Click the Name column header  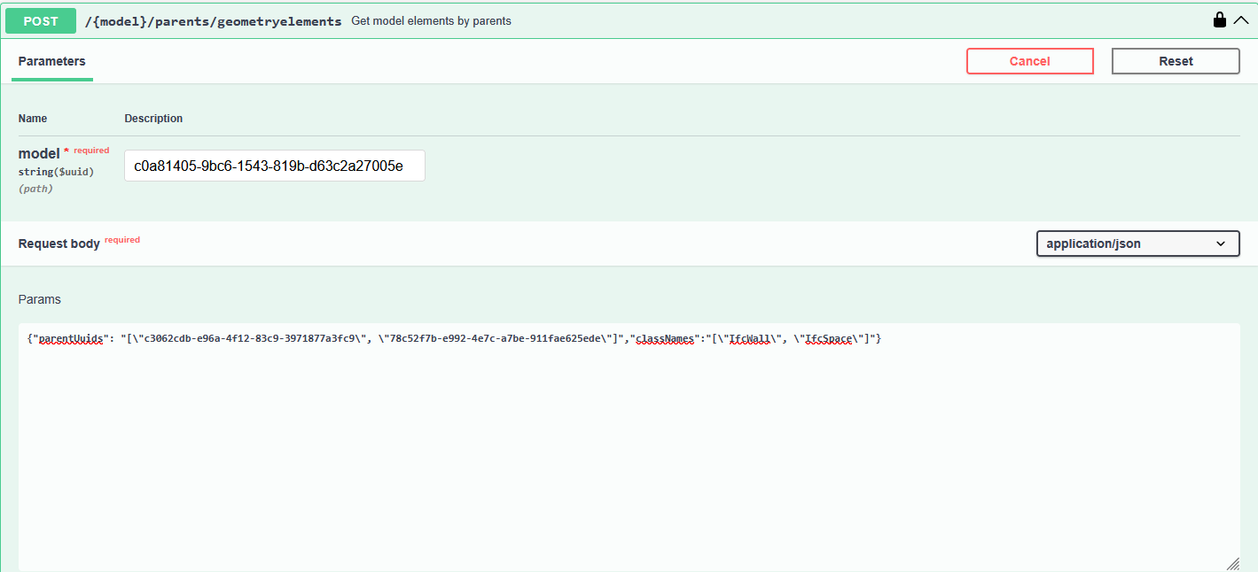click(x=33, y=119)
